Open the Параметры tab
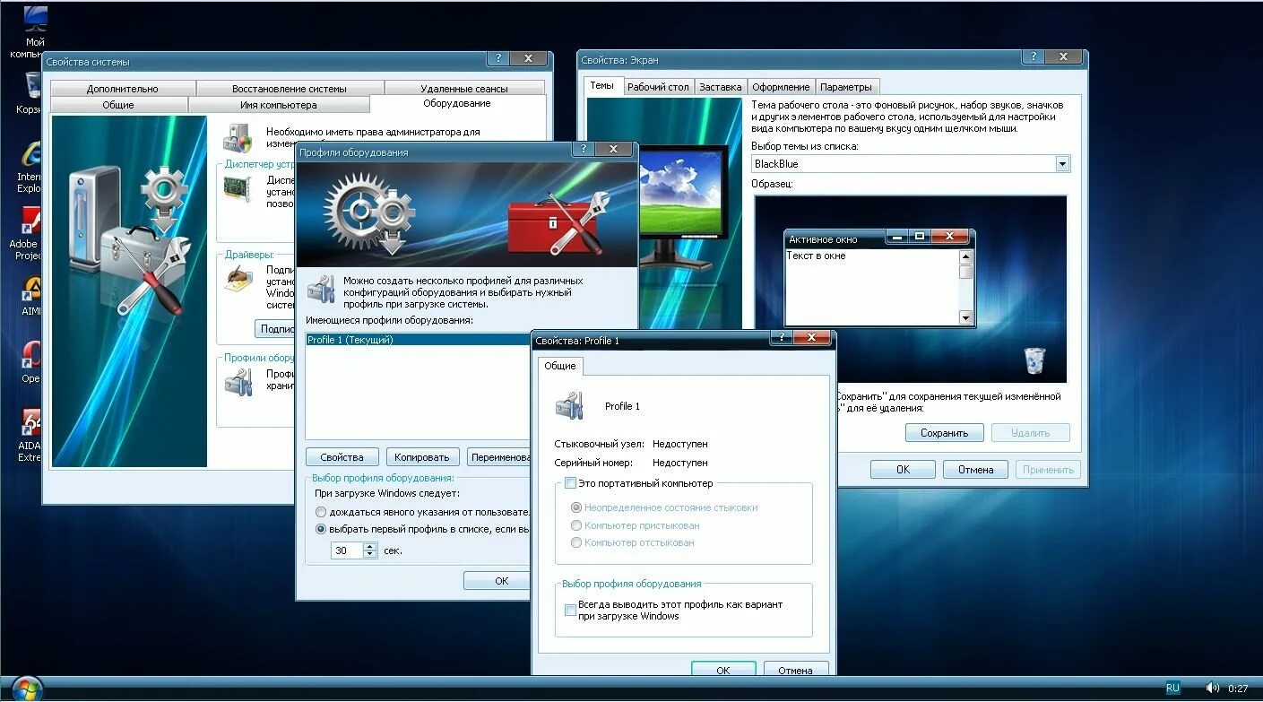 [845, 87]
